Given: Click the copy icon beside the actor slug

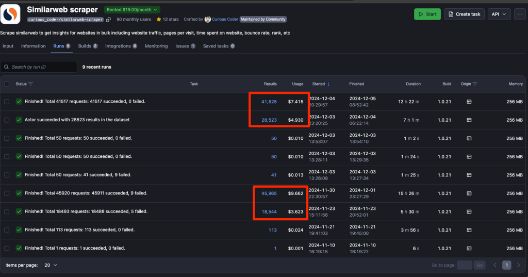Looking at the screenshot, I should point(108,20).
